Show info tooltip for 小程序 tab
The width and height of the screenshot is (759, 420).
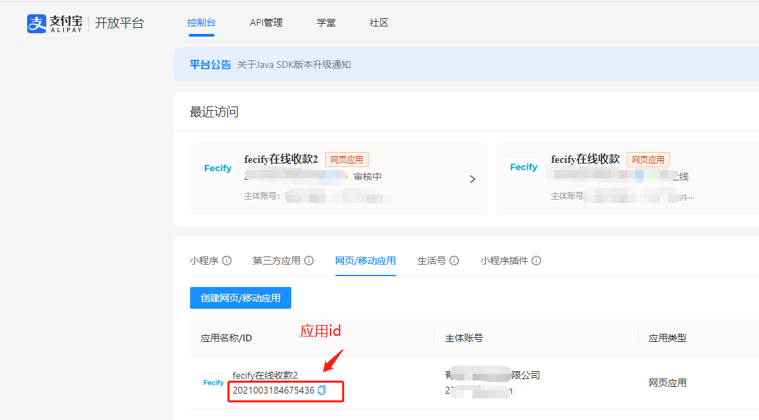tap(227, 261)
